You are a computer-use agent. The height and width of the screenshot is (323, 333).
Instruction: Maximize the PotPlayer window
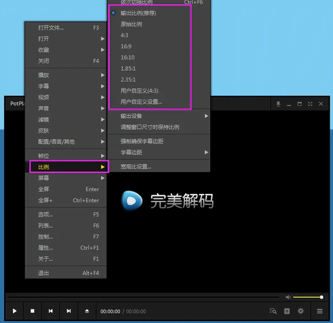click(299, 104)
